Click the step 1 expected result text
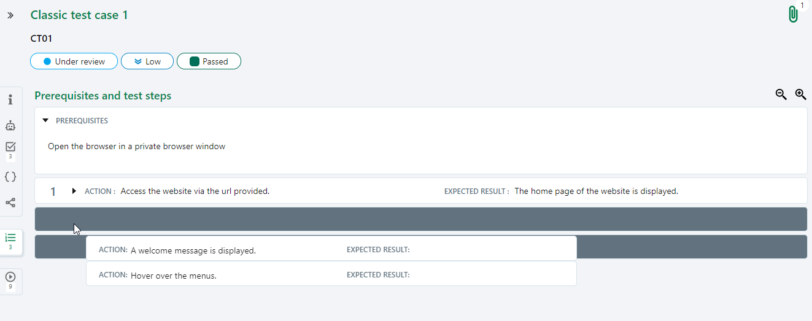 596,191
